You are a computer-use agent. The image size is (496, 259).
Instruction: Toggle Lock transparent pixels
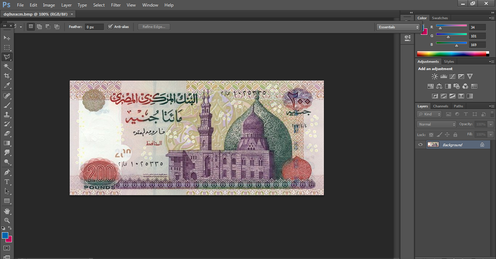point(431,135)
